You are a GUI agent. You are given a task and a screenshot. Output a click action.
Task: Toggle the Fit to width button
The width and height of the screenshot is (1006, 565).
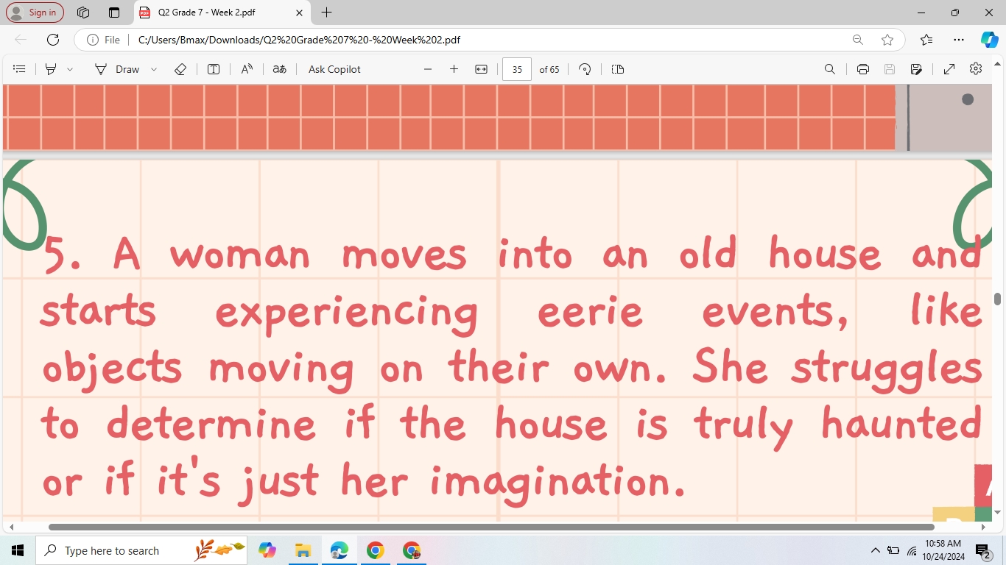(x=481, y=69)
